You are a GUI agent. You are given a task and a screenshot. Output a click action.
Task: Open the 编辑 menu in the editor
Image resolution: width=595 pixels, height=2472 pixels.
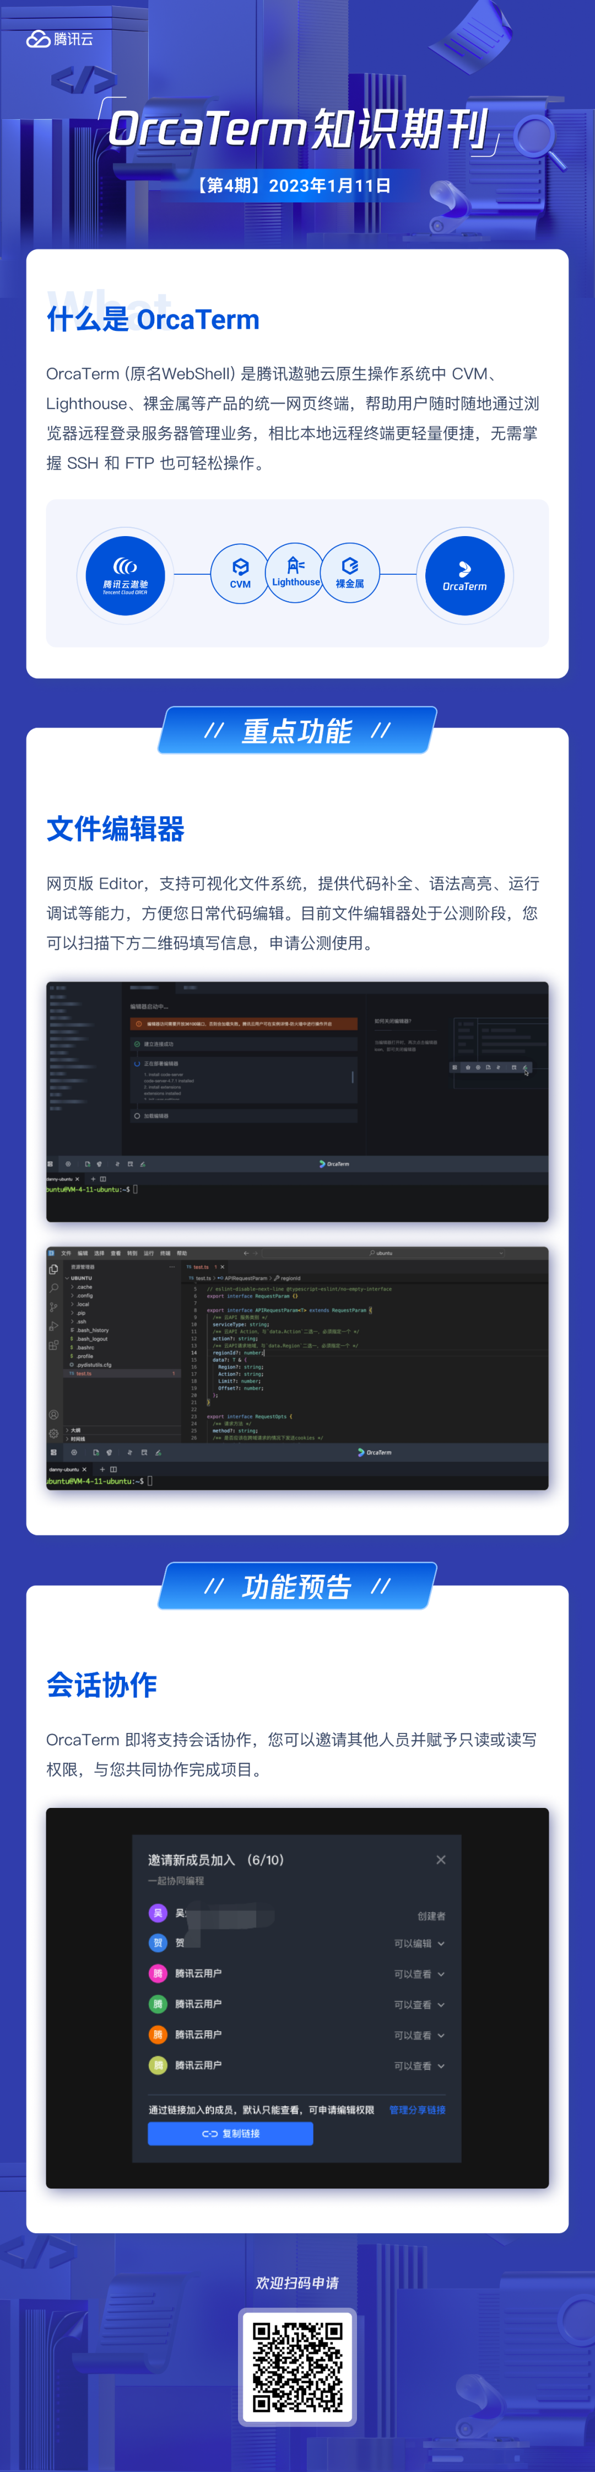tap(83, 1253)
